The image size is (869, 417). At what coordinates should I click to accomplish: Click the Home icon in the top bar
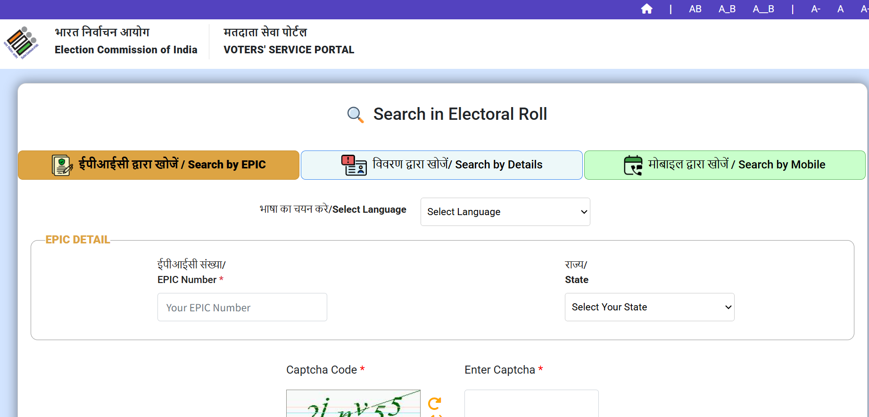[646, 9]
